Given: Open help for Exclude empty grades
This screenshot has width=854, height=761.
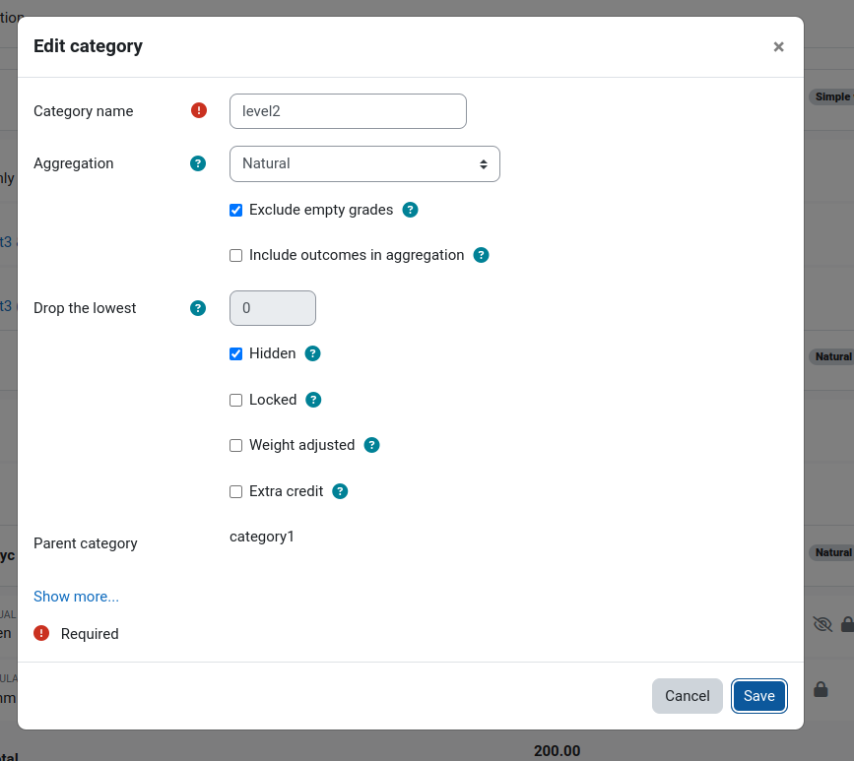Looking at the screenshot, I should [410, 210].
